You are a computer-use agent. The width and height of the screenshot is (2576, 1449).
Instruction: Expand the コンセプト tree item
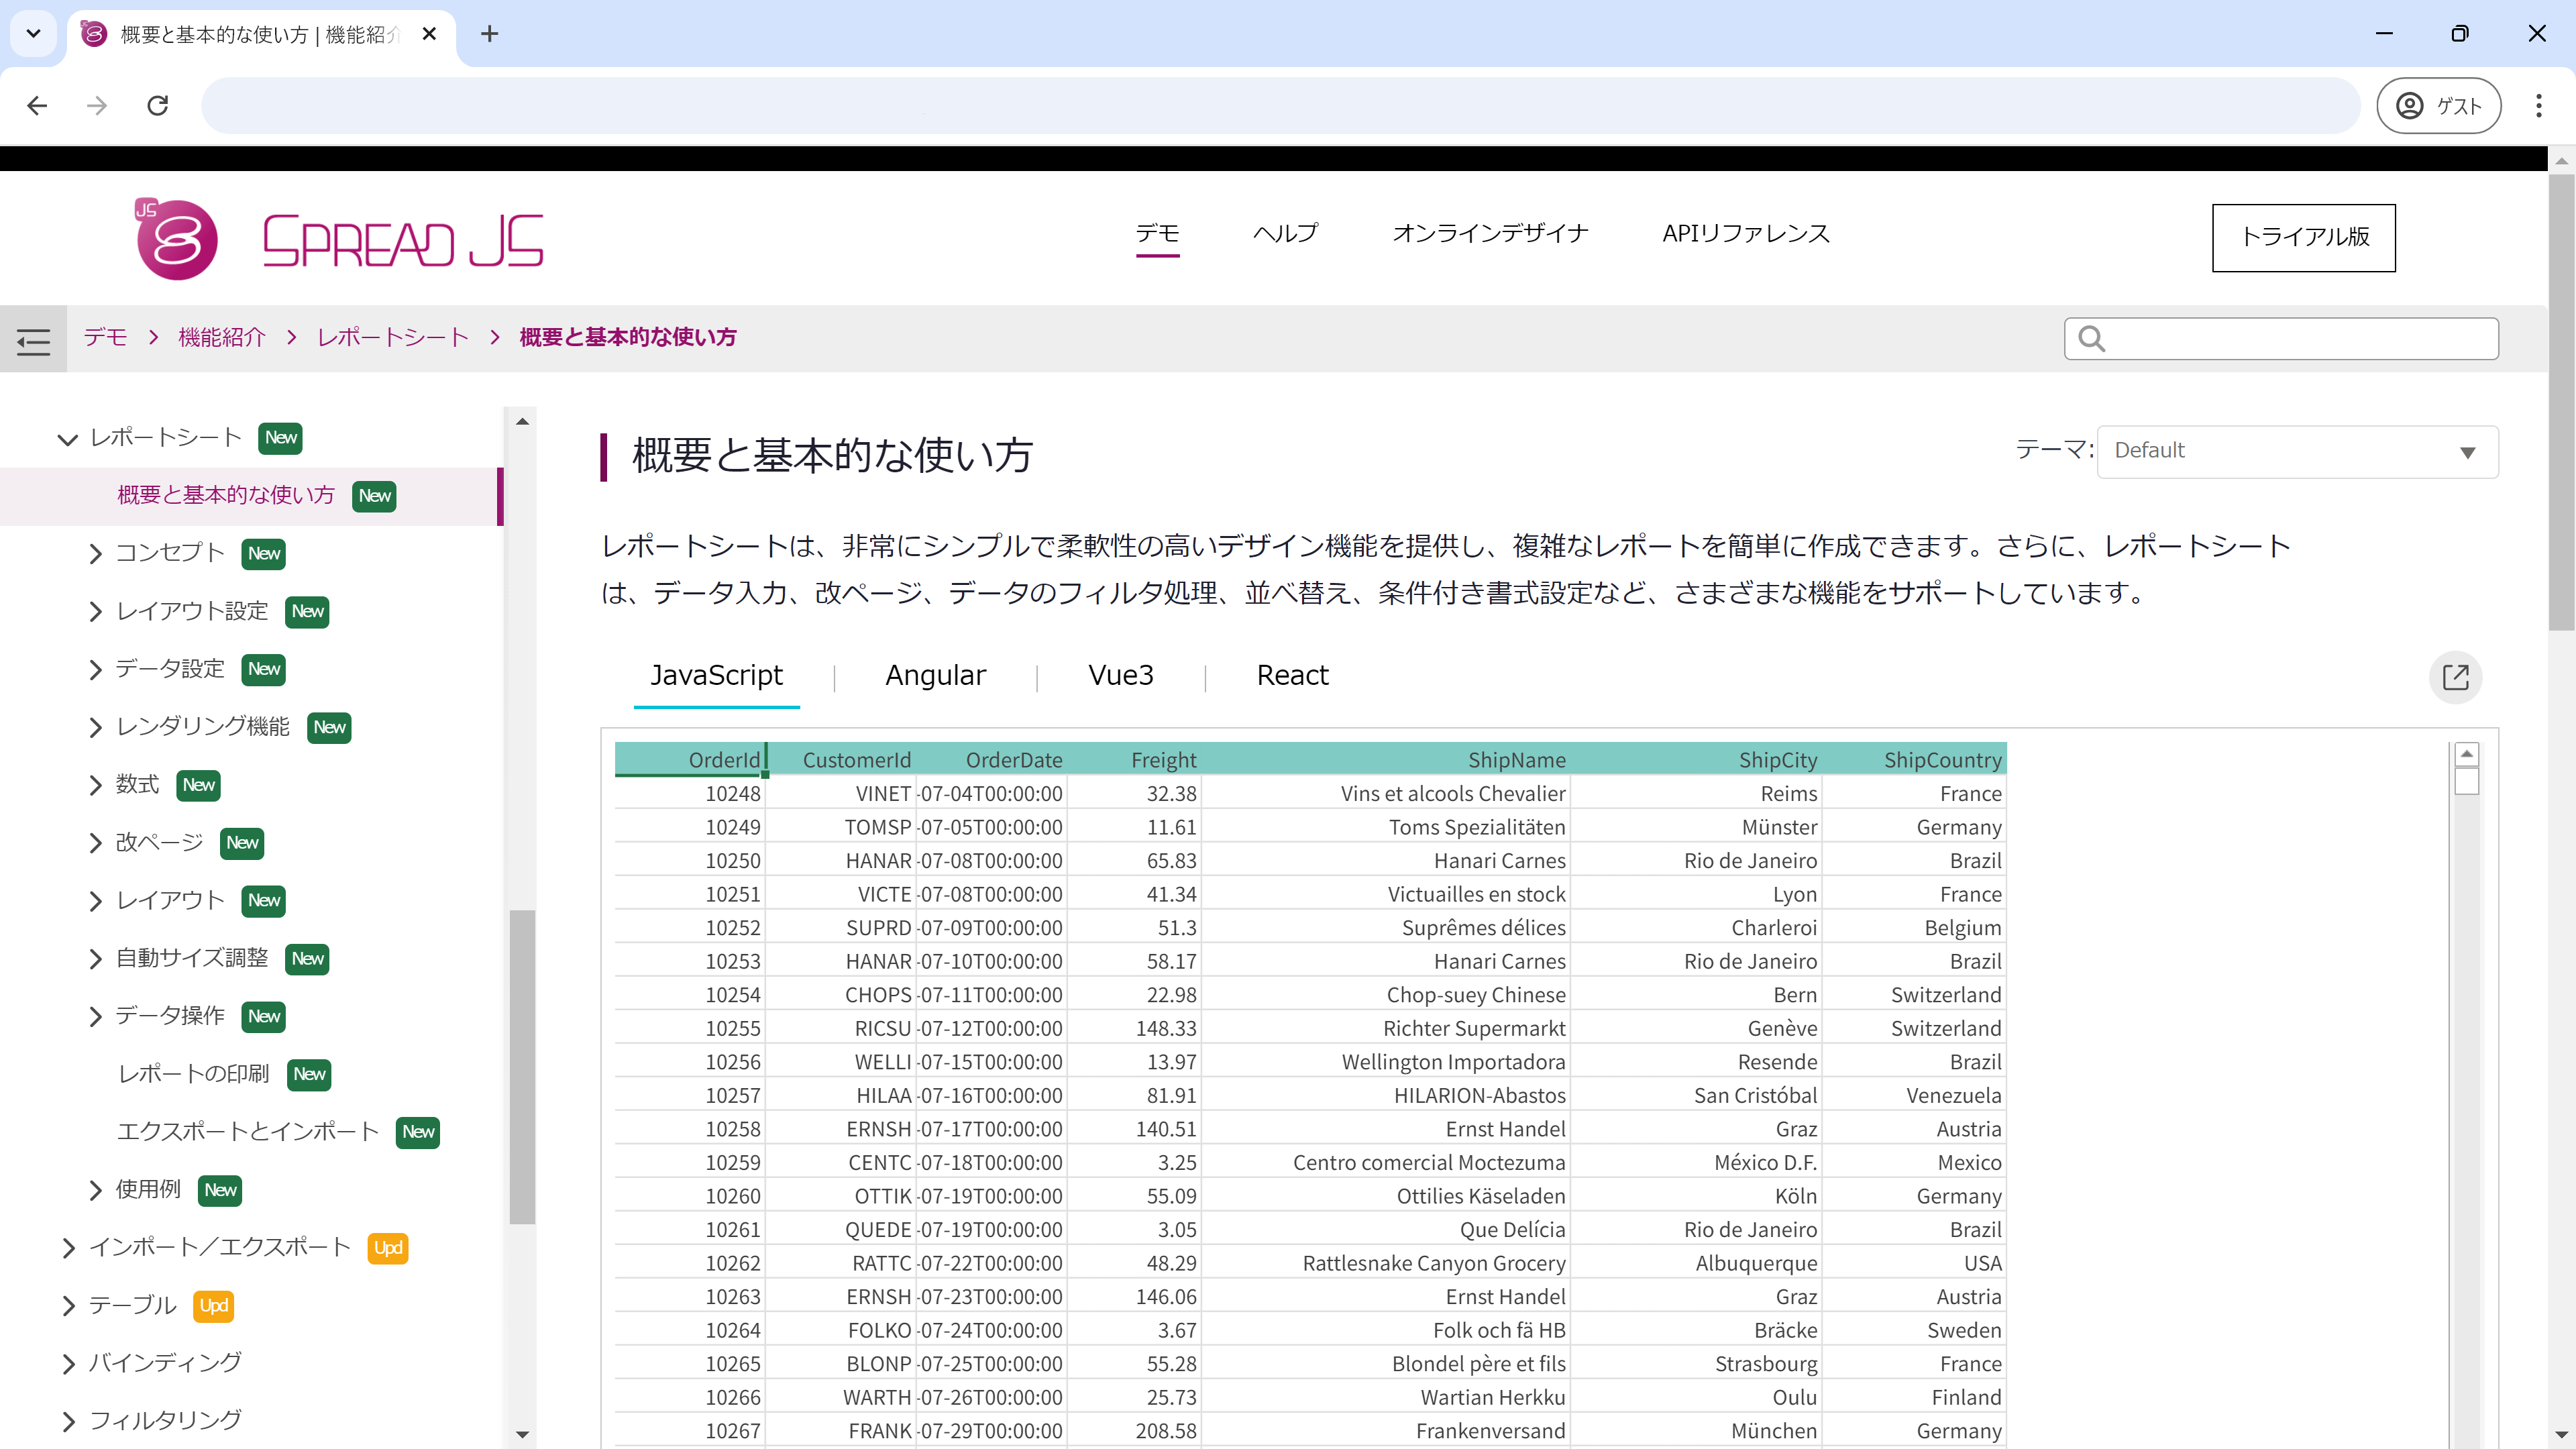pyautogui.click(x=95, y=554)
